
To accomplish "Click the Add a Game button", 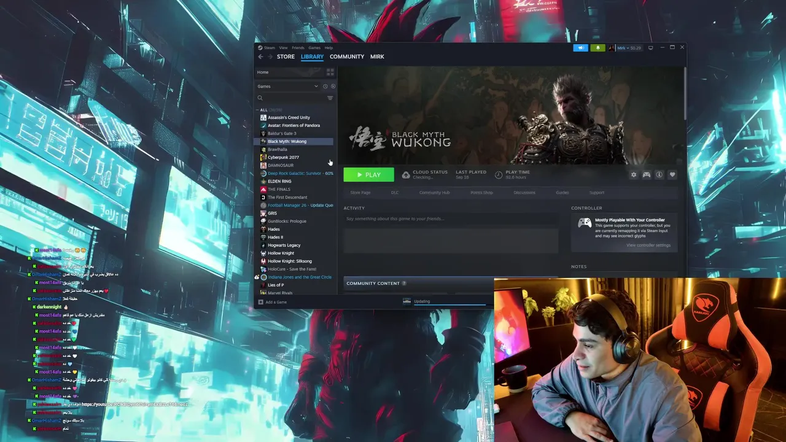I will point(273,302).
